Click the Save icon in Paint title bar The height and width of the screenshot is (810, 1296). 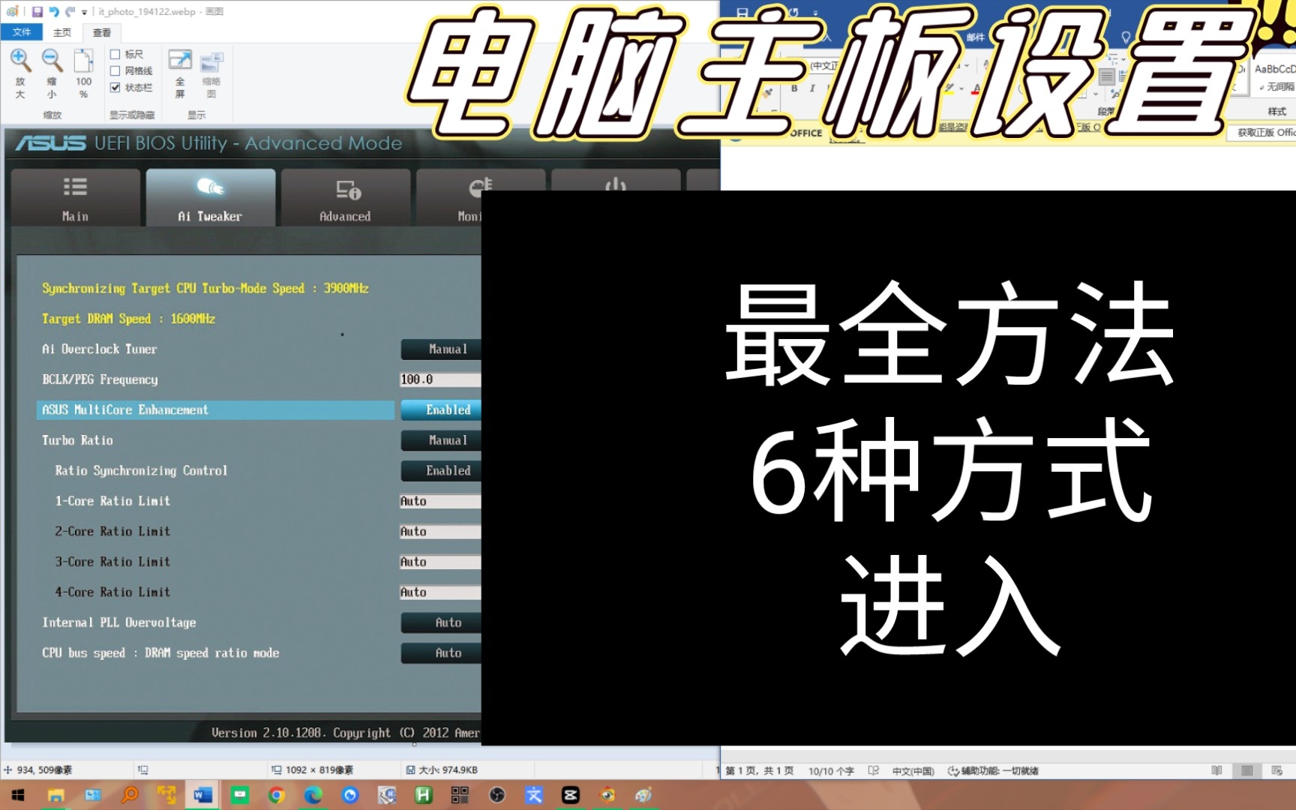tap(37, 11)
